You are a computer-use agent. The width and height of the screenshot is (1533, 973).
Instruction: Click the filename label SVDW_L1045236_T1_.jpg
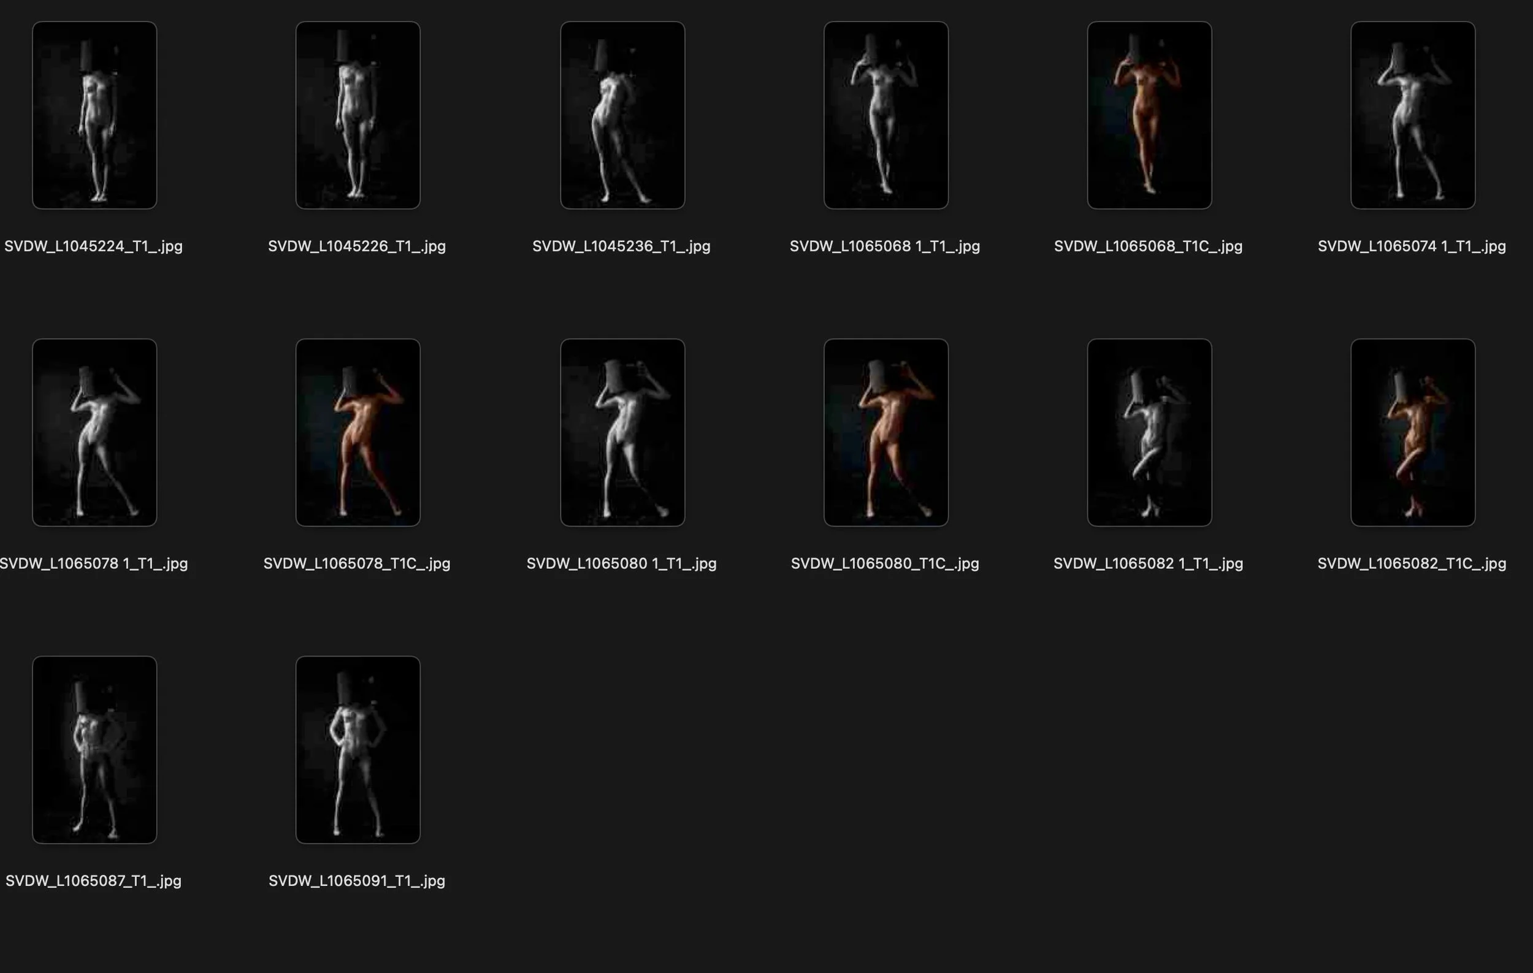tap(621, 246)
